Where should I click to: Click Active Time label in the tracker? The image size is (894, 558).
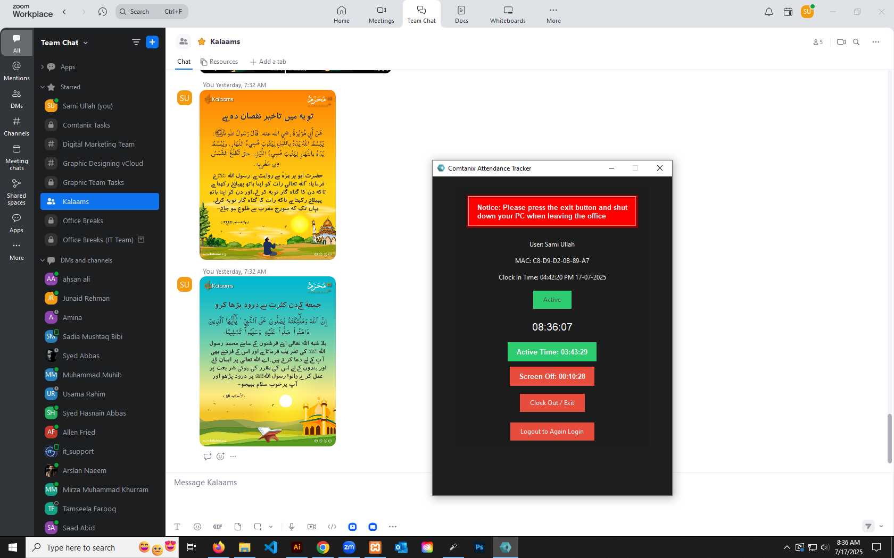pos(552,352)
